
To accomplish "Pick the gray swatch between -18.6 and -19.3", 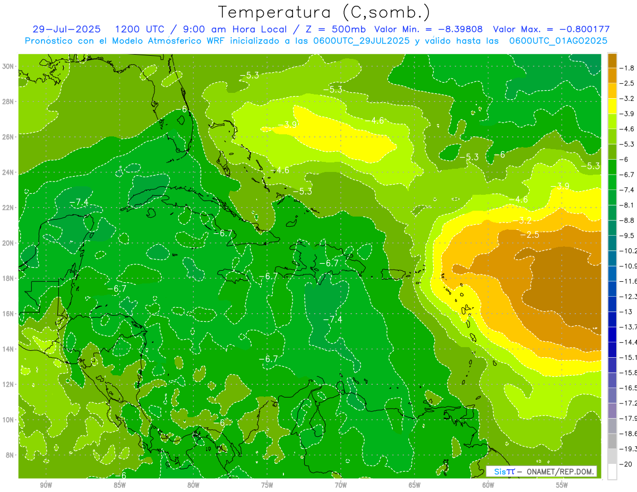I will click(612, 441).
